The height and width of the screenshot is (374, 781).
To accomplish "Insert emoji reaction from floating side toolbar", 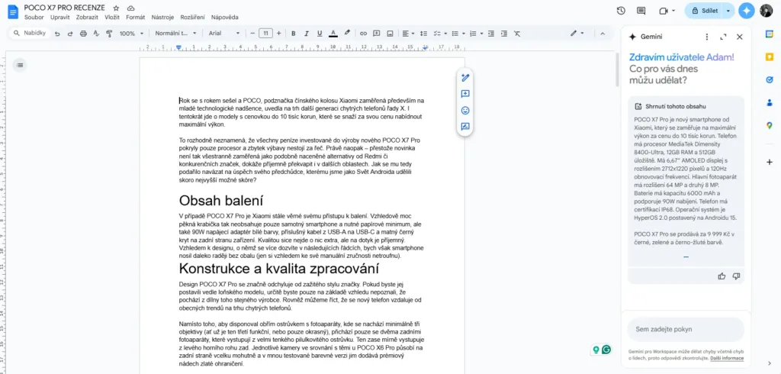I will click(x=465, y=111).
